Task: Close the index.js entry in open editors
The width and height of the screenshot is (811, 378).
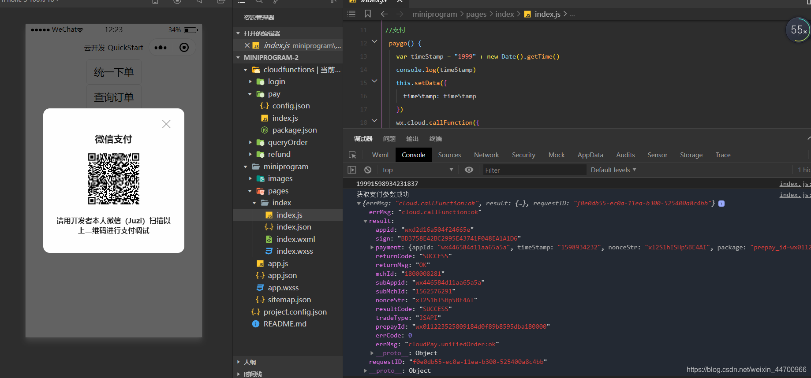Action: coord(247,45)
